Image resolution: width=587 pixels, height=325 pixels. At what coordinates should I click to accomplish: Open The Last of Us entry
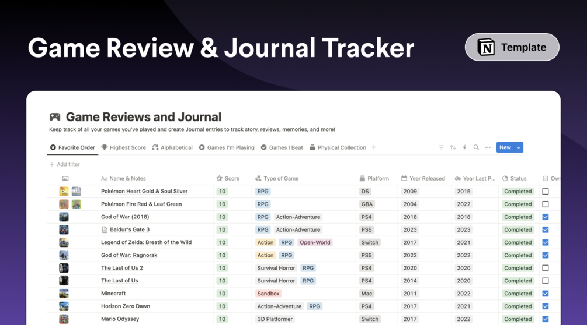click(119, 281)
